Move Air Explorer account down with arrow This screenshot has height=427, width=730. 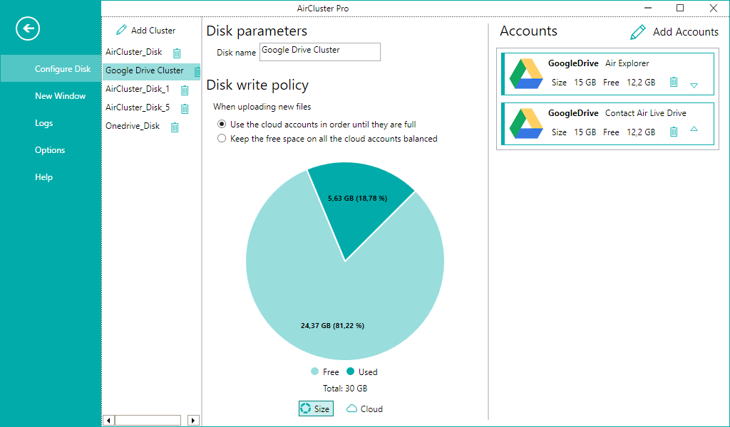coord(694,85)
